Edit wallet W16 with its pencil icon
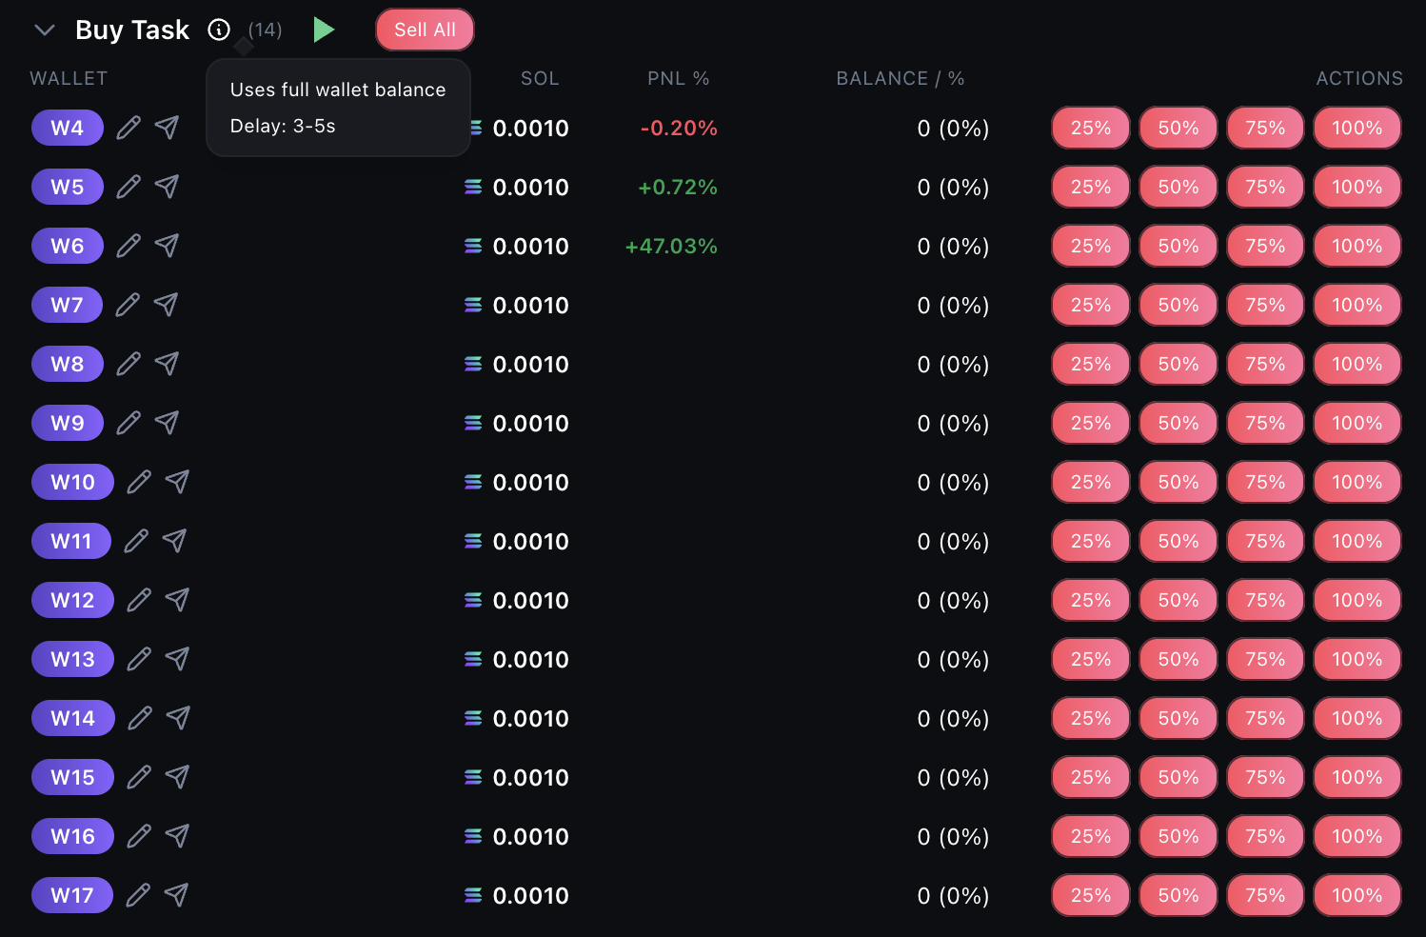This screenshot has width=1426, height=937. tap(139, 835)
